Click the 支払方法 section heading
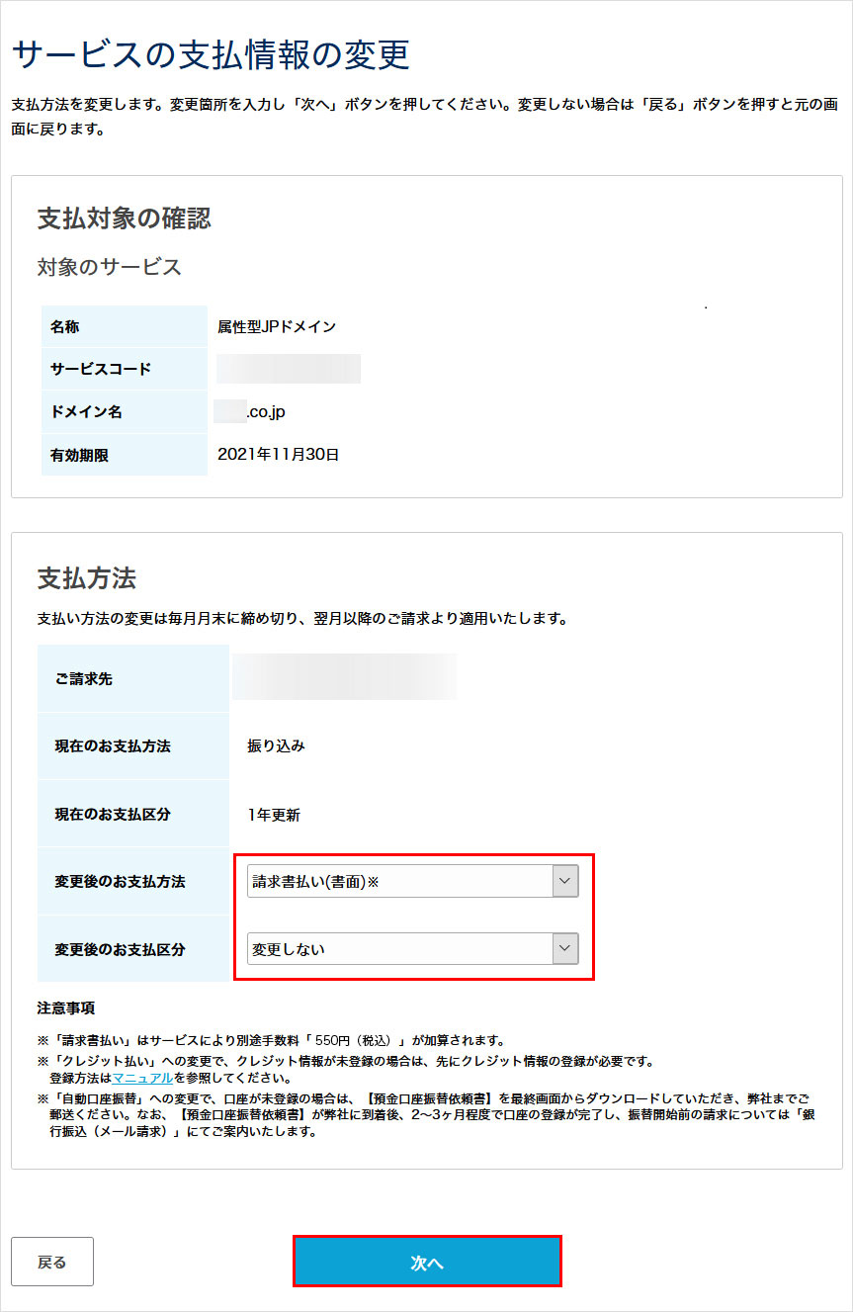Screen dimensions: 853x1312 pyautogui.click(x=74, y=577)
